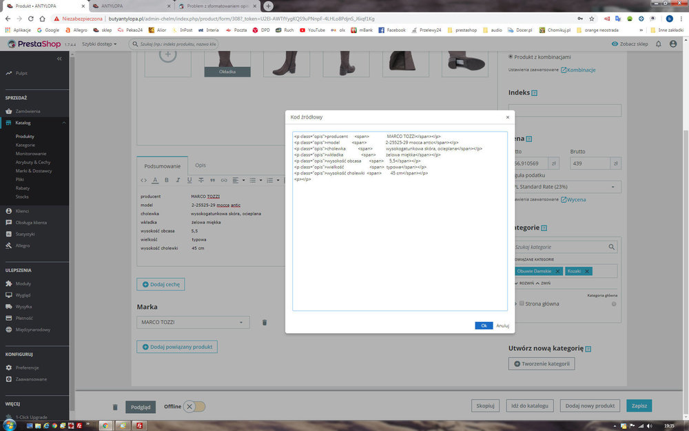This screenshot has height=431, width=689.
Task: Open Moduły in sidebar
Action: pyautogui.click(x=23, y=283)
